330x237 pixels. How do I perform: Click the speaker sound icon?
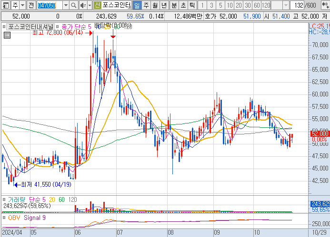[83, 5]
